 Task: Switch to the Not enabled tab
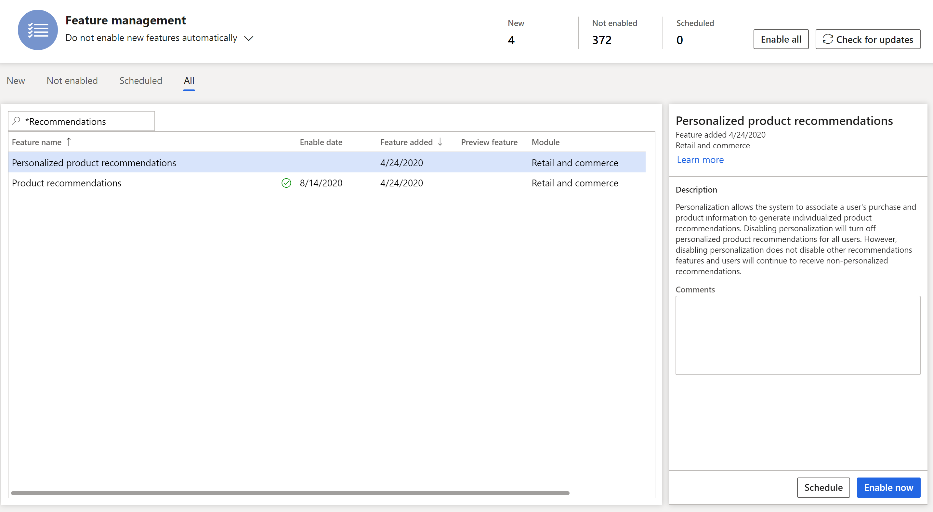tap(72, 80)
